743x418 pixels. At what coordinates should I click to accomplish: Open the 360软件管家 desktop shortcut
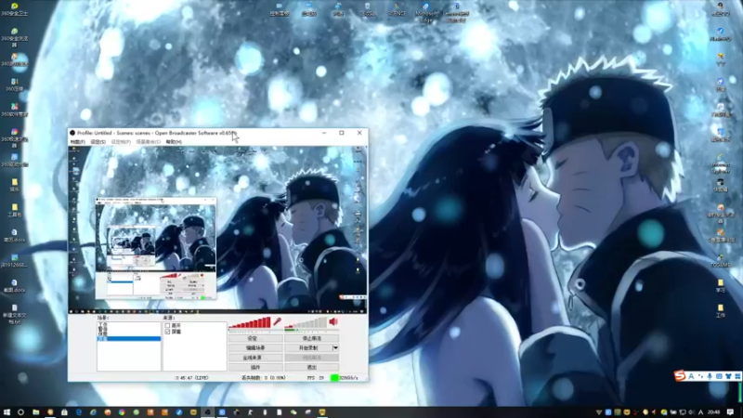[x=14, y=110]
